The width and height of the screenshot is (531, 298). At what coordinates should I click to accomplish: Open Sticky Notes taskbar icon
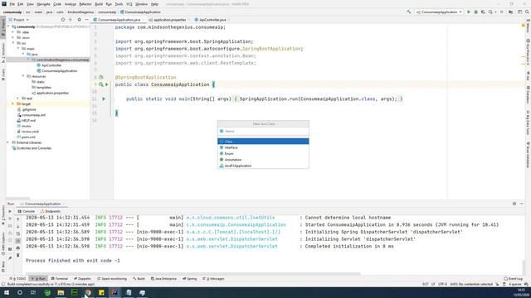pyautogui.click(x=101, y=292)
